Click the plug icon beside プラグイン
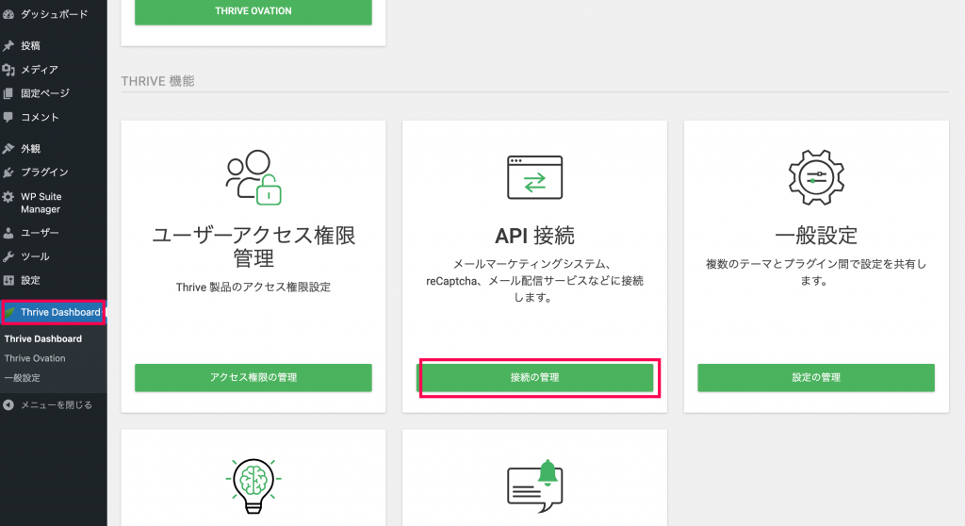This screenshot has width=965, height=526. (x=8, y=173)
